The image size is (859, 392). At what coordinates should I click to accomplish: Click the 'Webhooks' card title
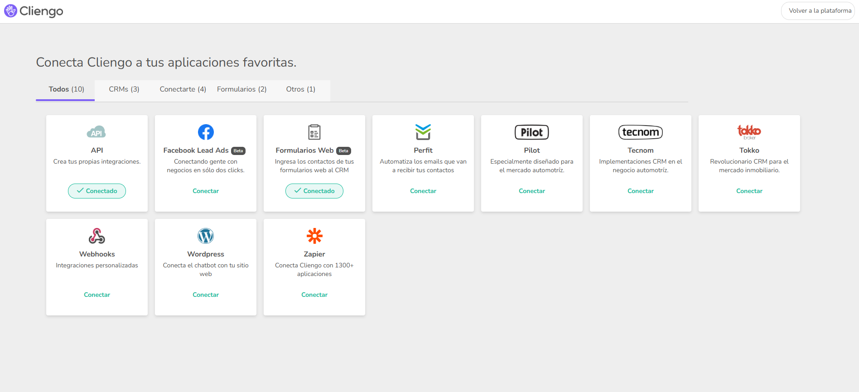point(97,254)
